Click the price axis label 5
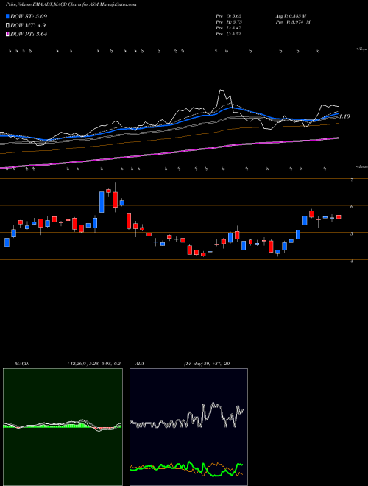 click(x=352, y=233)
